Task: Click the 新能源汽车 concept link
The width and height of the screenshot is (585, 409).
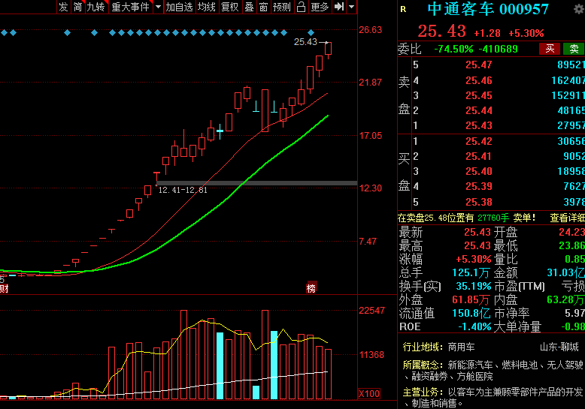Action: coord(470,365)
